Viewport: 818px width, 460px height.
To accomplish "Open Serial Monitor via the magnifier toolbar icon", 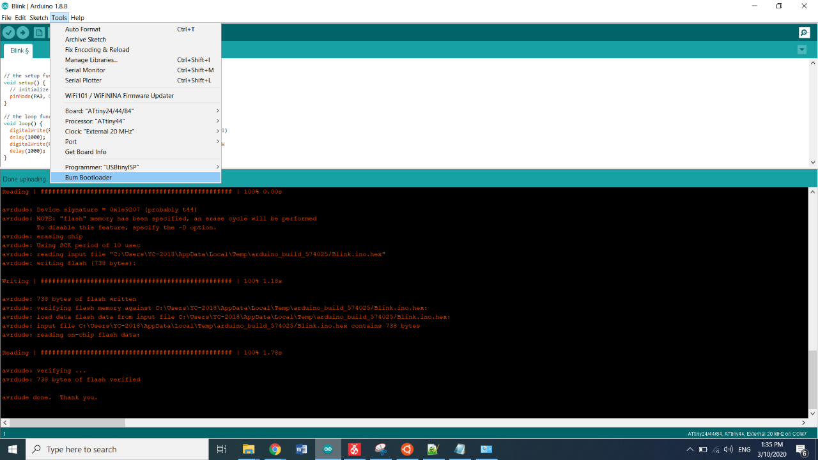I will point(804,33).
